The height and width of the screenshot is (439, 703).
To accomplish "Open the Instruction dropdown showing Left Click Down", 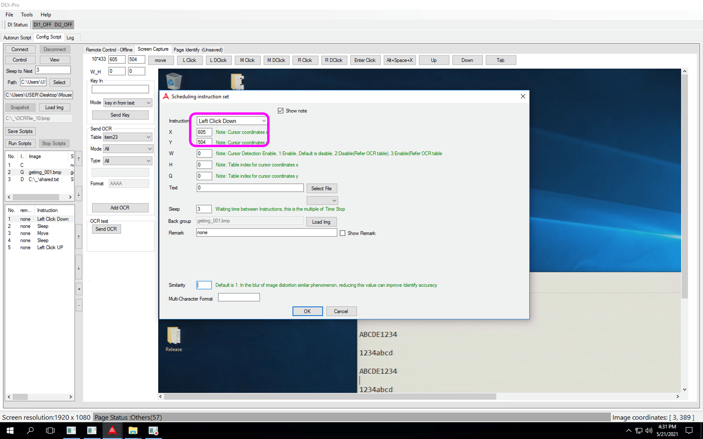I will (232, 121).
